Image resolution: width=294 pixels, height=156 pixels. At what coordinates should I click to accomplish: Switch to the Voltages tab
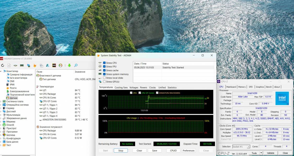pyautogui.click(x=134, y=87)
